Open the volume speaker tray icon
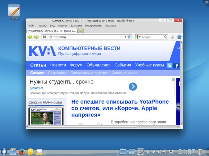 coord(159,152)
